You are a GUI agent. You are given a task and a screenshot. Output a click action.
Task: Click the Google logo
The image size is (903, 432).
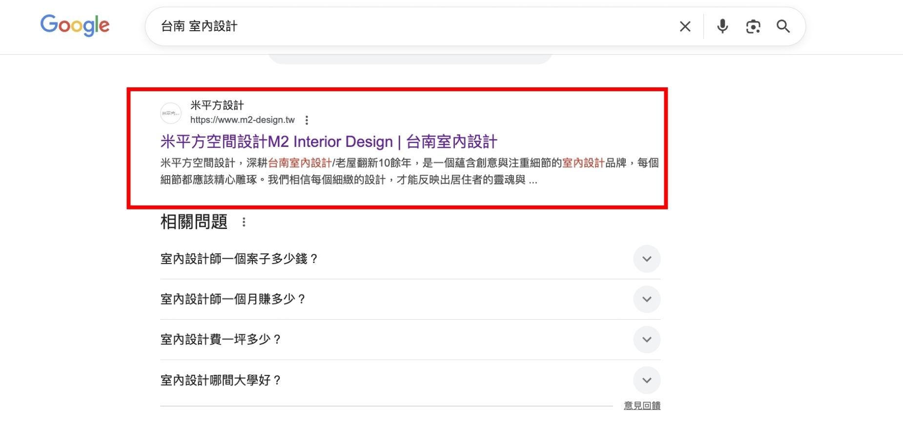click(75, 25)
